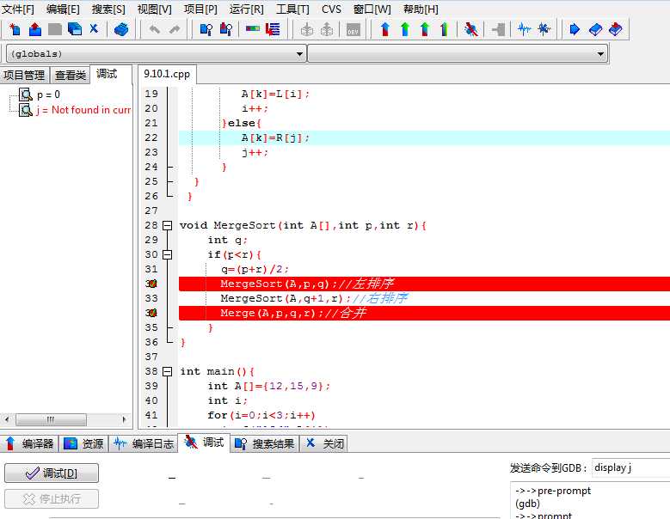Select the 9.10.1.cpp editor tab
The width and height of the screenshot is (670, 519).
[167, 74]
